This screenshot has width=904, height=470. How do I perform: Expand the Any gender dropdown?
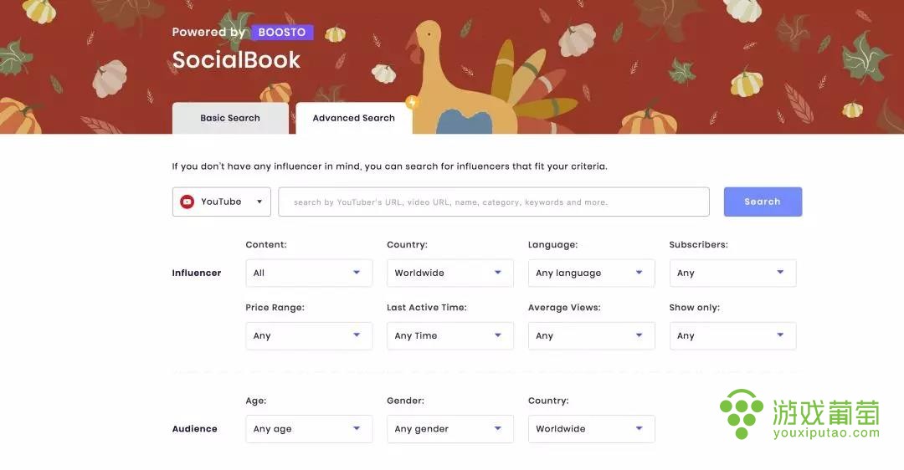(450, 429)
